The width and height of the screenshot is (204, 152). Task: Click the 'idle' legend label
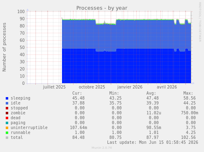pos(16,103)
